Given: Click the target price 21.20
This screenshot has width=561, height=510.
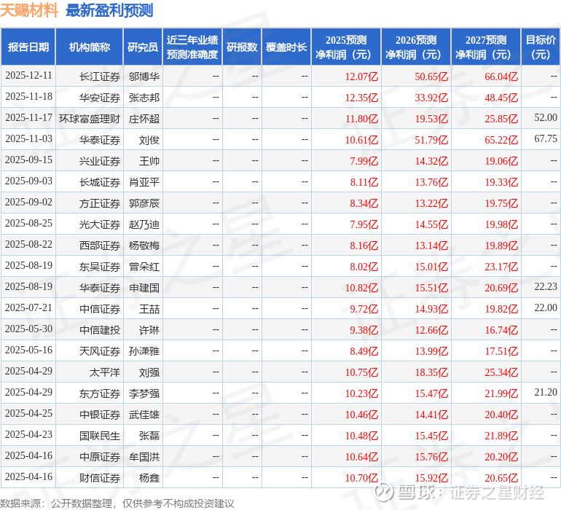Looking at the screenshot, I should pos(546,392).
